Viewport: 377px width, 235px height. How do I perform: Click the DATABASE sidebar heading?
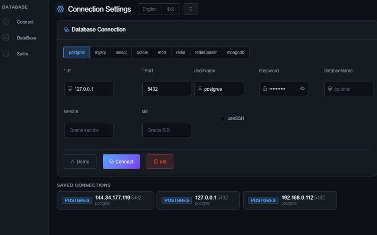coord(15,7)
